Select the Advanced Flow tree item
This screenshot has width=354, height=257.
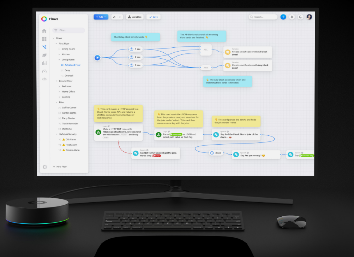pyautogui.click(x=72, y=65)
